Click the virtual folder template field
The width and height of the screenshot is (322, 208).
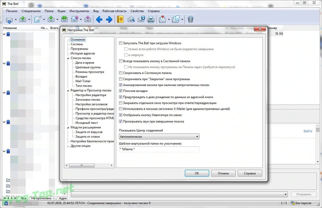point(159,149)
